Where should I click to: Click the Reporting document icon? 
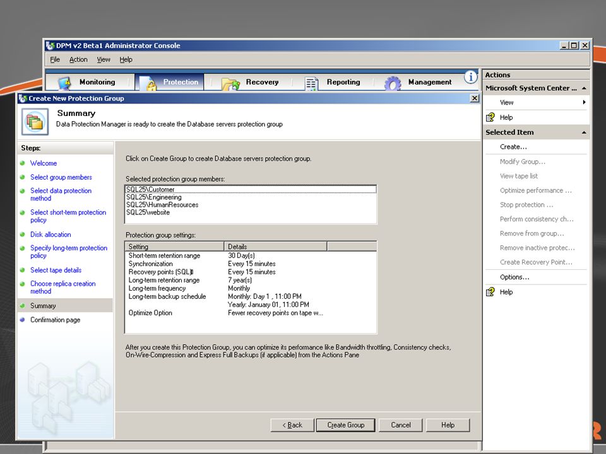311,84
